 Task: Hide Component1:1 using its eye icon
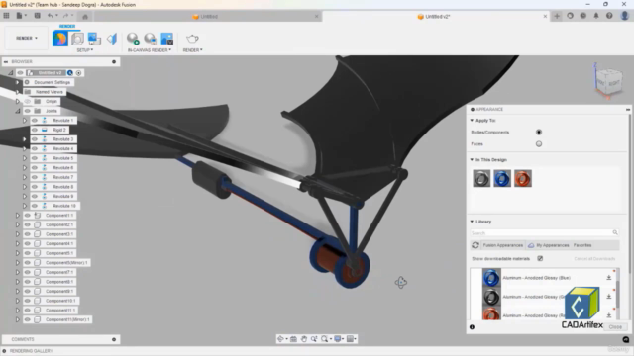27,216
